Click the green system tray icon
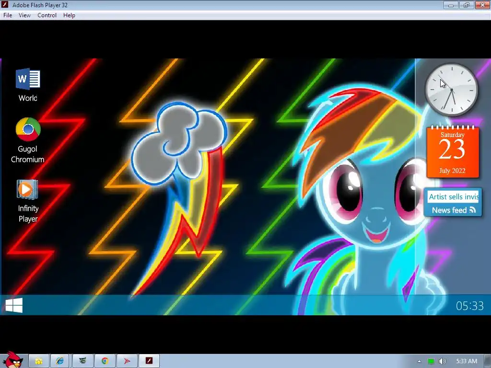491x368 pixels. click(431, 361)
